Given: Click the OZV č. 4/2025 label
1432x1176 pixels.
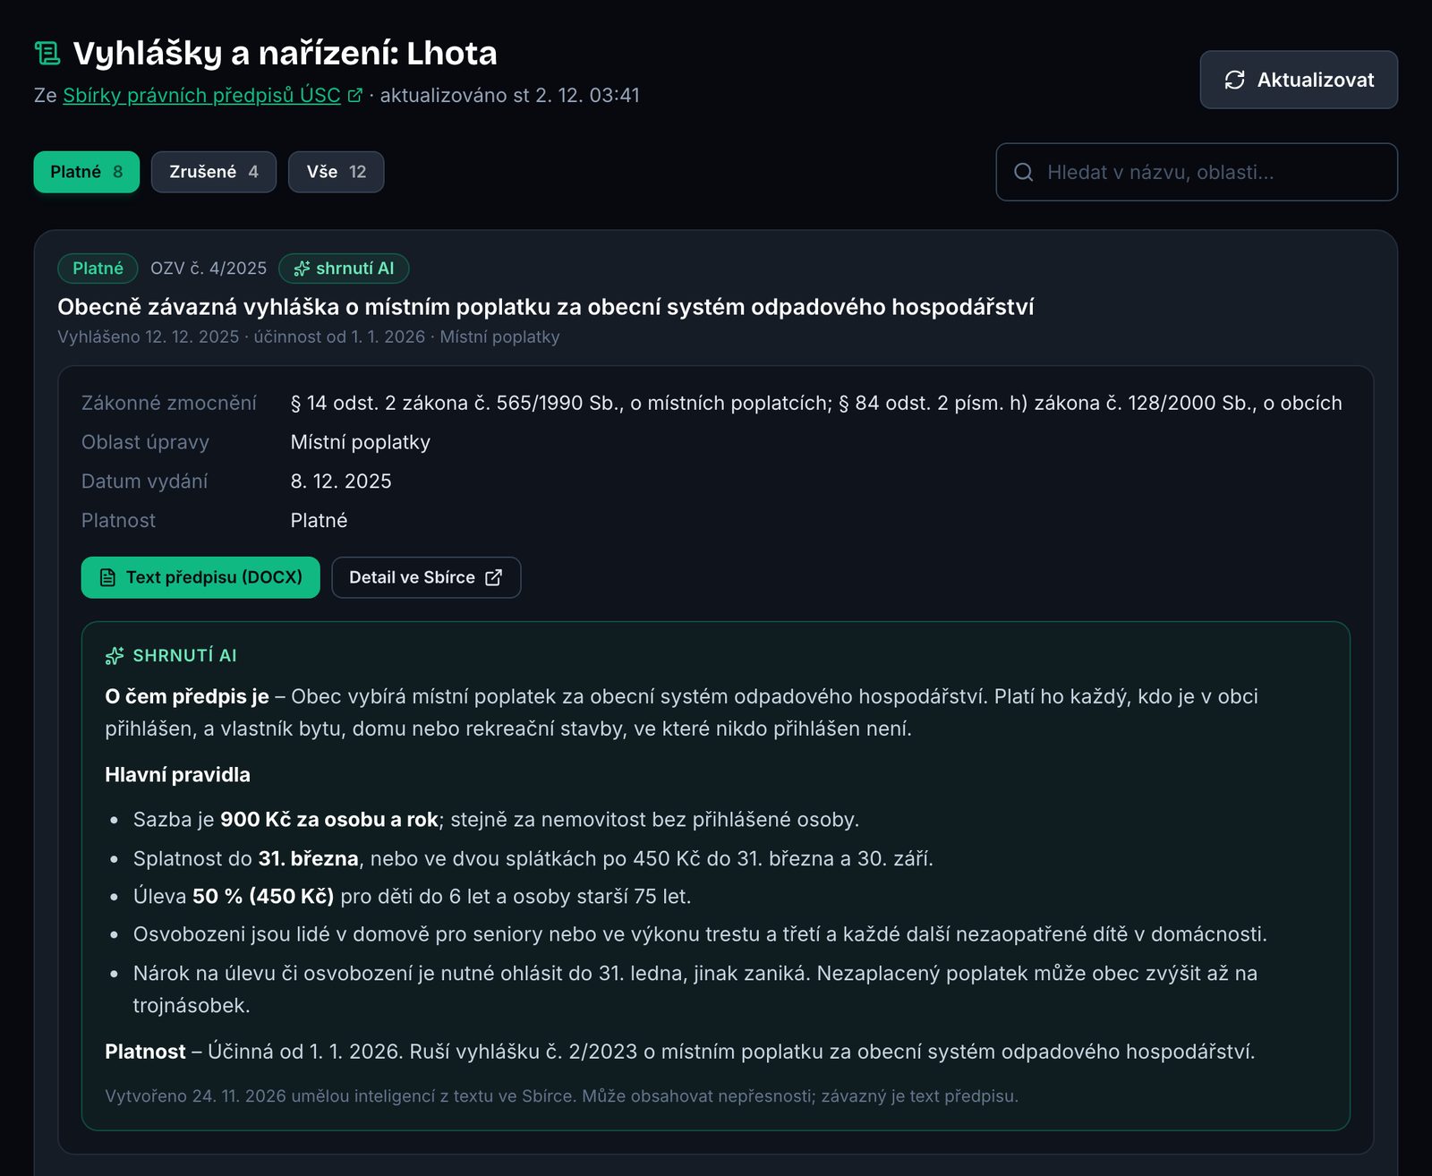Looking at the screenshot, I should coord(209,268).
